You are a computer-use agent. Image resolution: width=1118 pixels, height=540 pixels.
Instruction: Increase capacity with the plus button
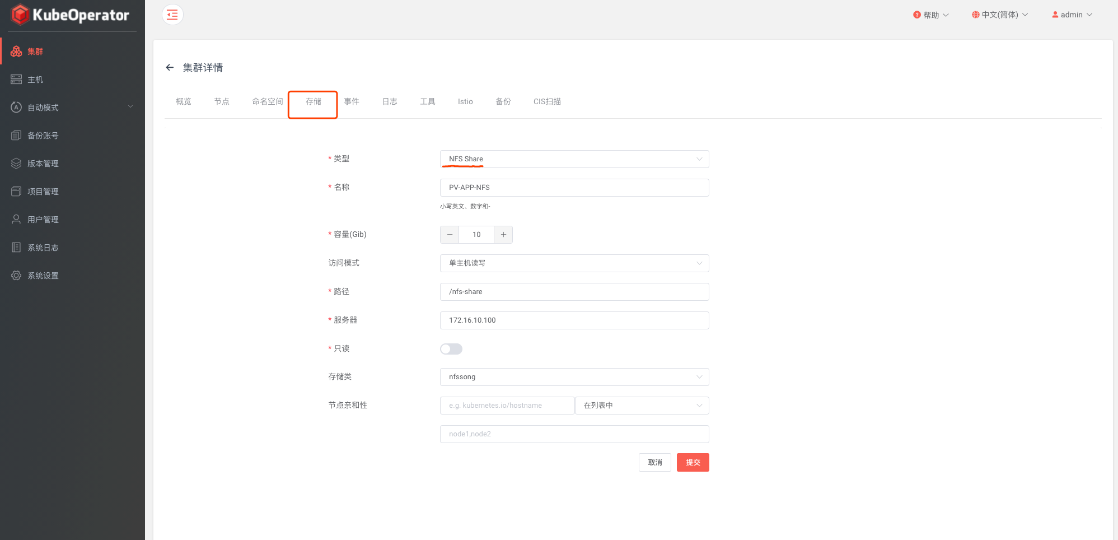(503, 235)
